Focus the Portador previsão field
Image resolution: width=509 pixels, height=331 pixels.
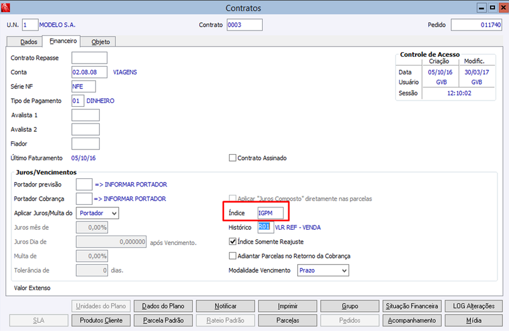(x=84, y=185)
